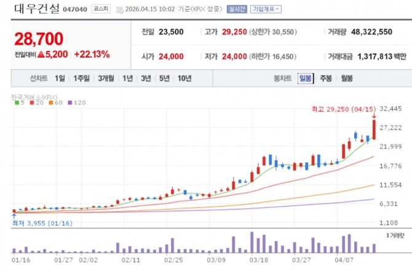
Task: Select the 3개월 line chart tab
Action: pos(106,78)
